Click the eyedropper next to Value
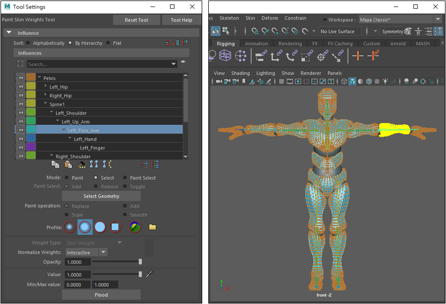Image resolution: width=446 pixels, height=304 pixels. [x=149, y=275]
